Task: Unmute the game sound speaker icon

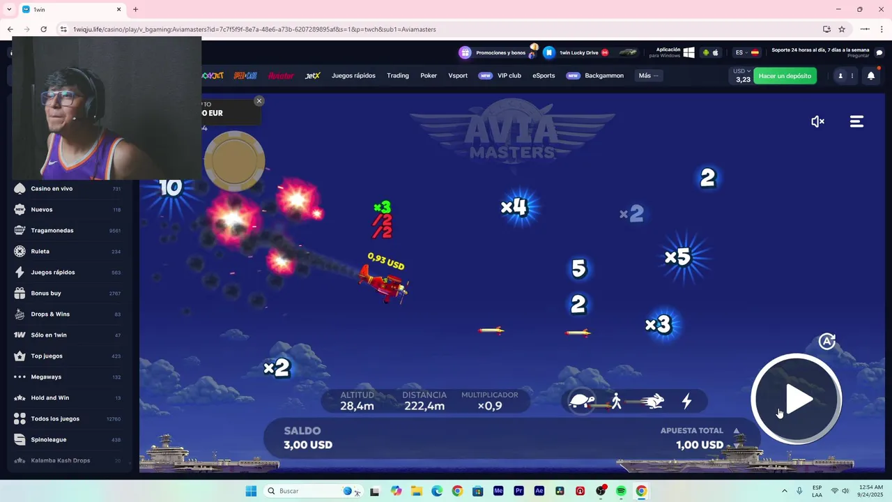Action: 817,121
